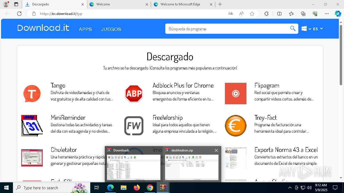Open Task View on the taskbar

[x=97, y=188]
